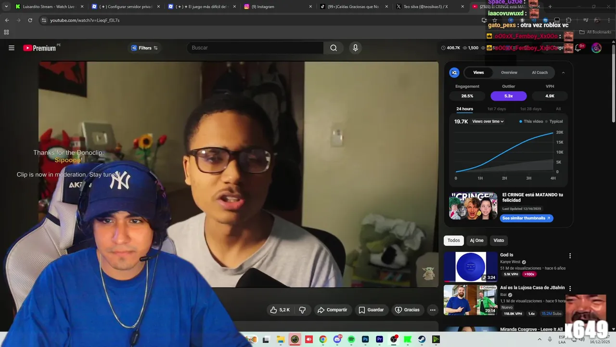
Task: Click the 26.5% Engagement stat pill
Action: tap(467, 96)
